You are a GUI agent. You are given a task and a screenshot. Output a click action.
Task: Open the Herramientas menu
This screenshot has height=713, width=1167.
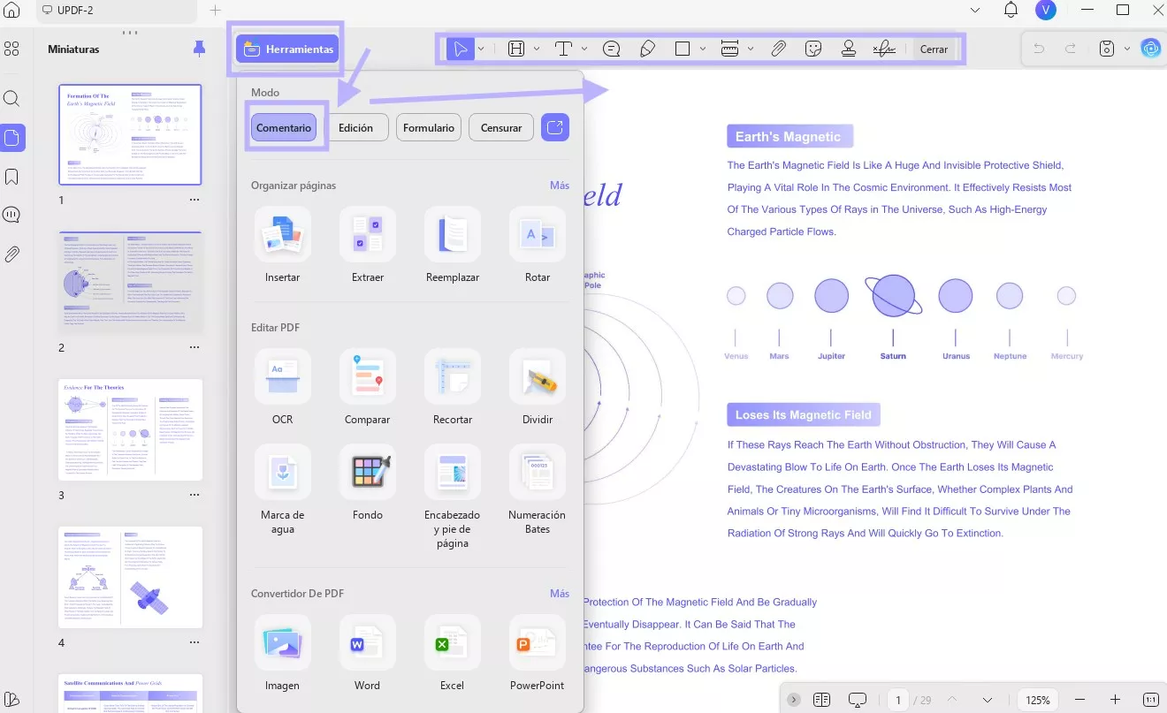289,49
